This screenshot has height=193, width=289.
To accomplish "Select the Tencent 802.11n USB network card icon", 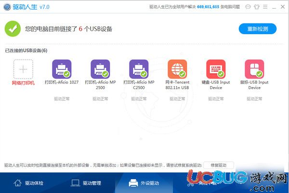I will 177,69.
